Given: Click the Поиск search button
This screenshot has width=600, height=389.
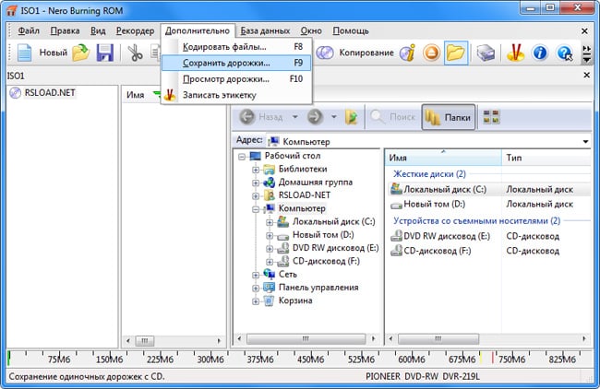Looking at the screenshot, I should point(391,117).
